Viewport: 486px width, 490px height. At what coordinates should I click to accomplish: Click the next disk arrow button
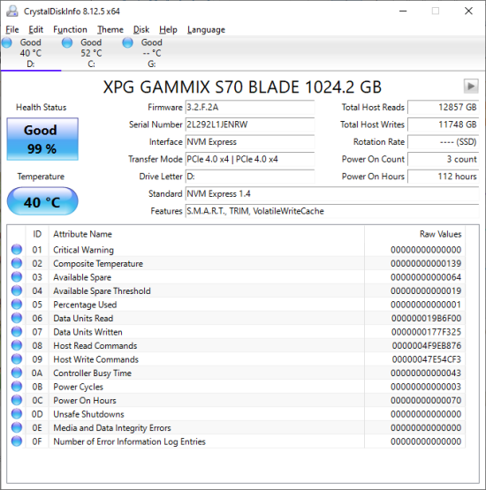[x=471, y=86]
